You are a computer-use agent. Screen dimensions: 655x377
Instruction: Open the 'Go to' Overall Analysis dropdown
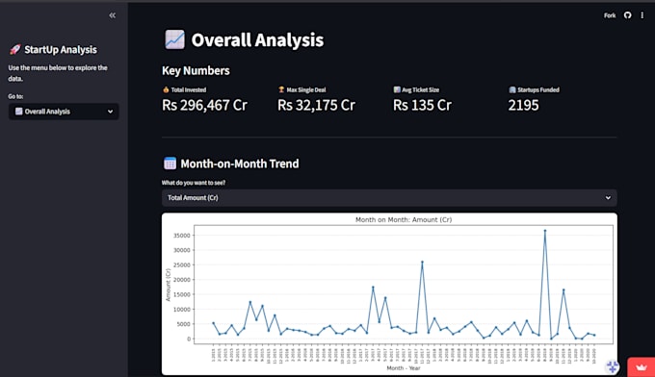point(64,112)
